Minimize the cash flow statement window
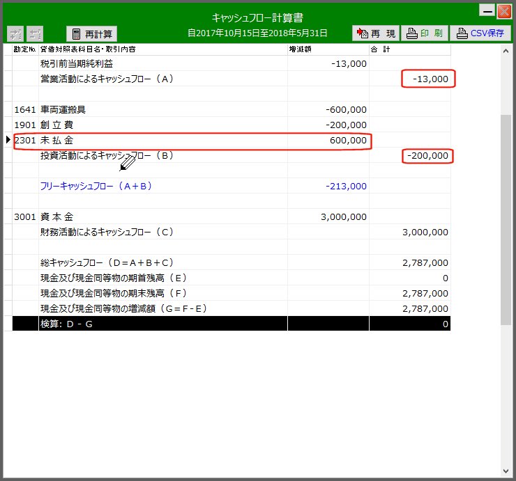Image resolution: width=516 pixels, height=481 pixels. tap(487, 10)
